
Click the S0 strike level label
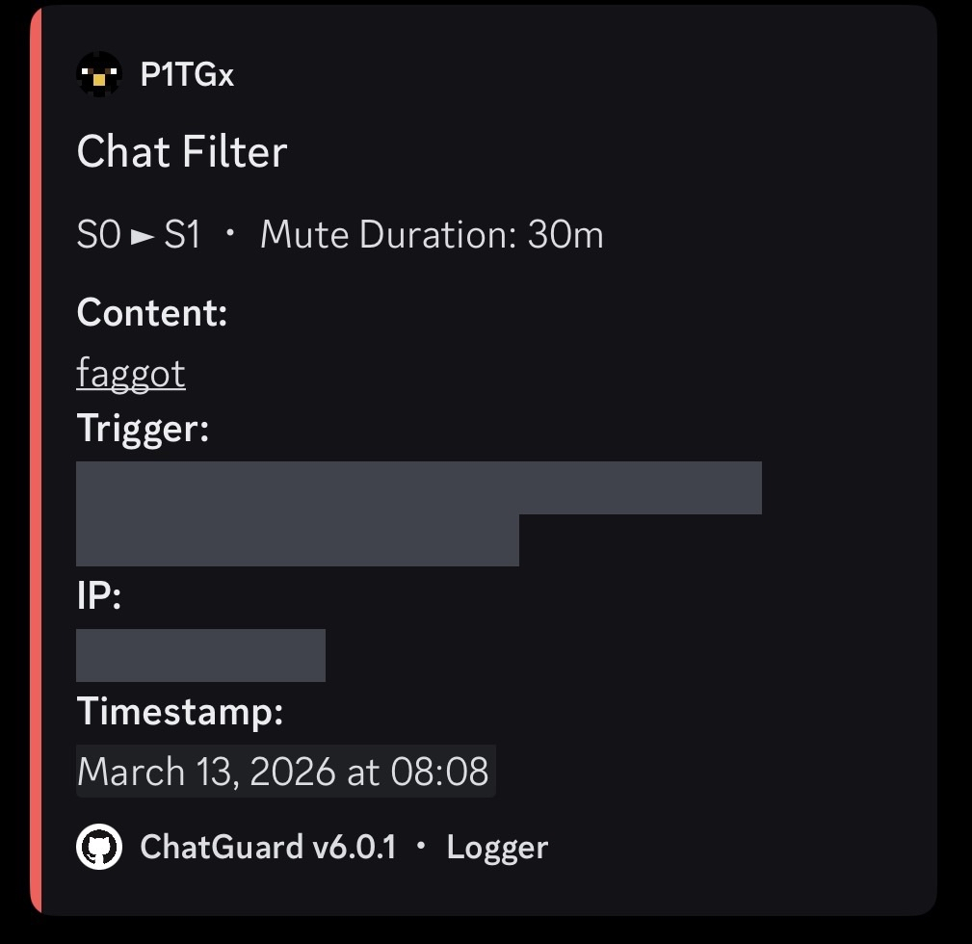98,235
